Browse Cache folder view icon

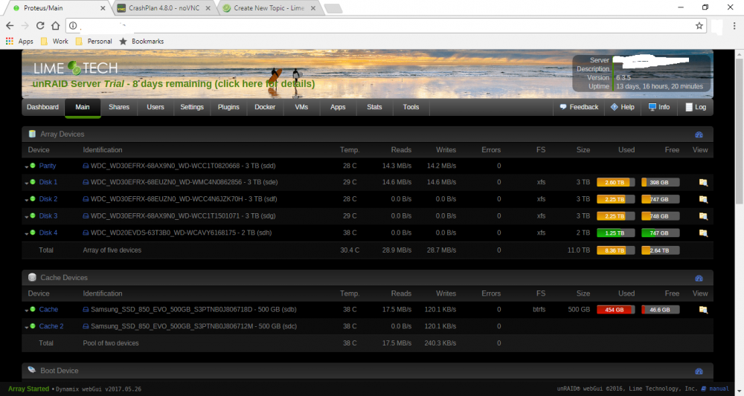click(x=703, y=310)
